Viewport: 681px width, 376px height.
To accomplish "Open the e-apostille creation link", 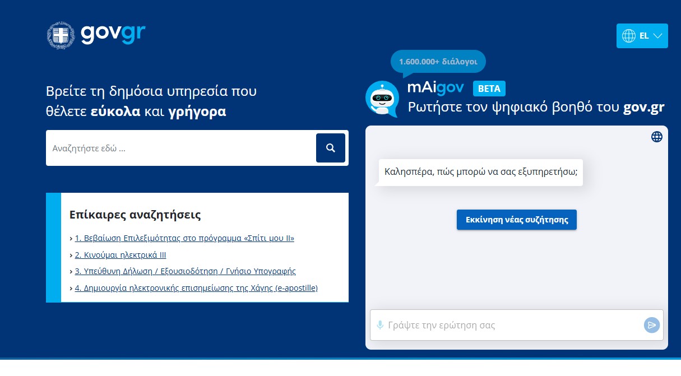I will pos(196,288).
